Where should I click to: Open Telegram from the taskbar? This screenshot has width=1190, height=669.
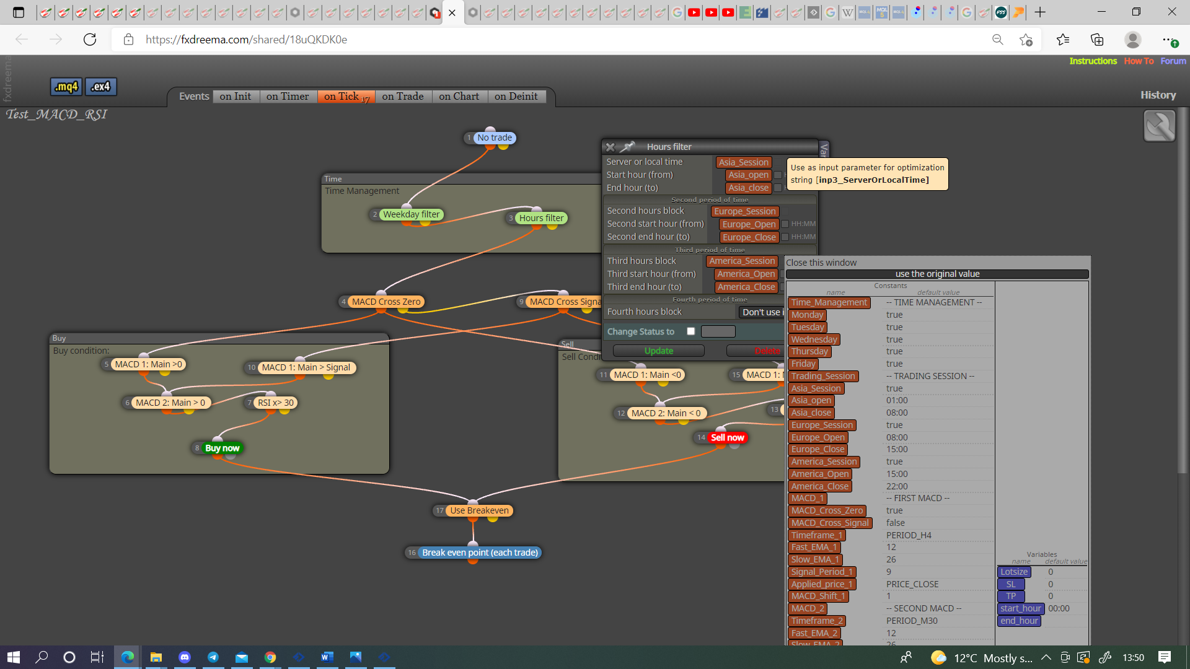tap(213, 657)
